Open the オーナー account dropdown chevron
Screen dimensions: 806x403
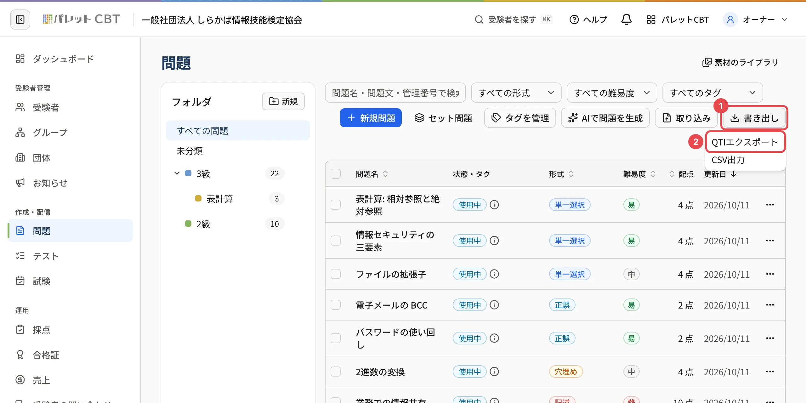point(785,20)
